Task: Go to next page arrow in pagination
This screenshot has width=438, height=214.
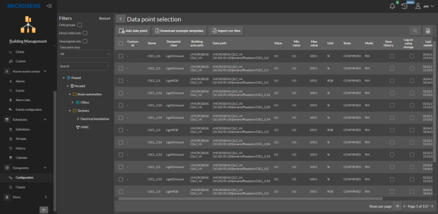Action: [432, 206]
